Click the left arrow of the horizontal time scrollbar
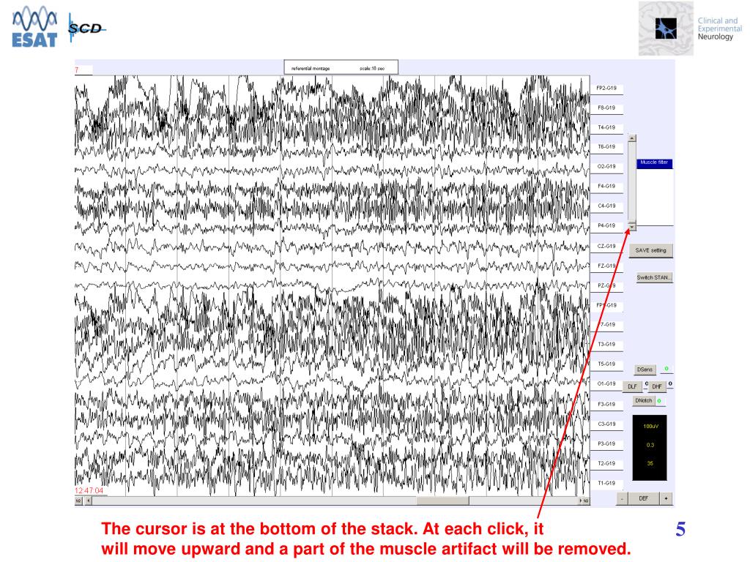The height and width of the screenshot is (562, 750). 88,501
